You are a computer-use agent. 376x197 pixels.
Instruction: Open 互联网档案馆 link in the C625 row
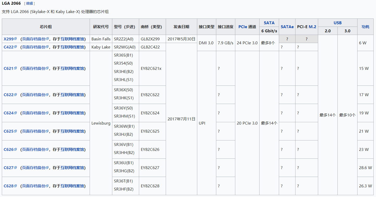click(72, 131)
